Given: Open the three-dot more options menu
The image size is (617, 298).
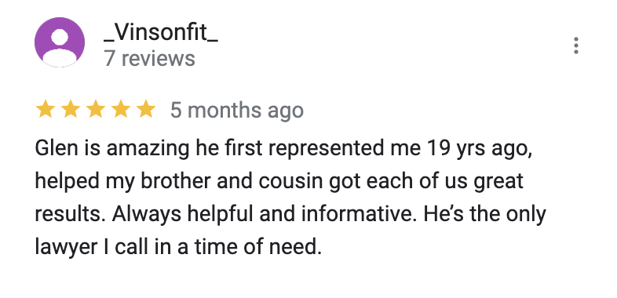Looking at the screenshot, I should (575, 45).
